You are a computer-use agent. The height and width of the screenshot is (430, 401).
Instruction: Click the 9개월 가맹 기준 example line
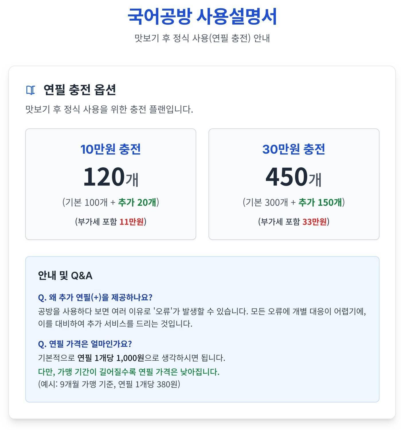coord(109,384)
